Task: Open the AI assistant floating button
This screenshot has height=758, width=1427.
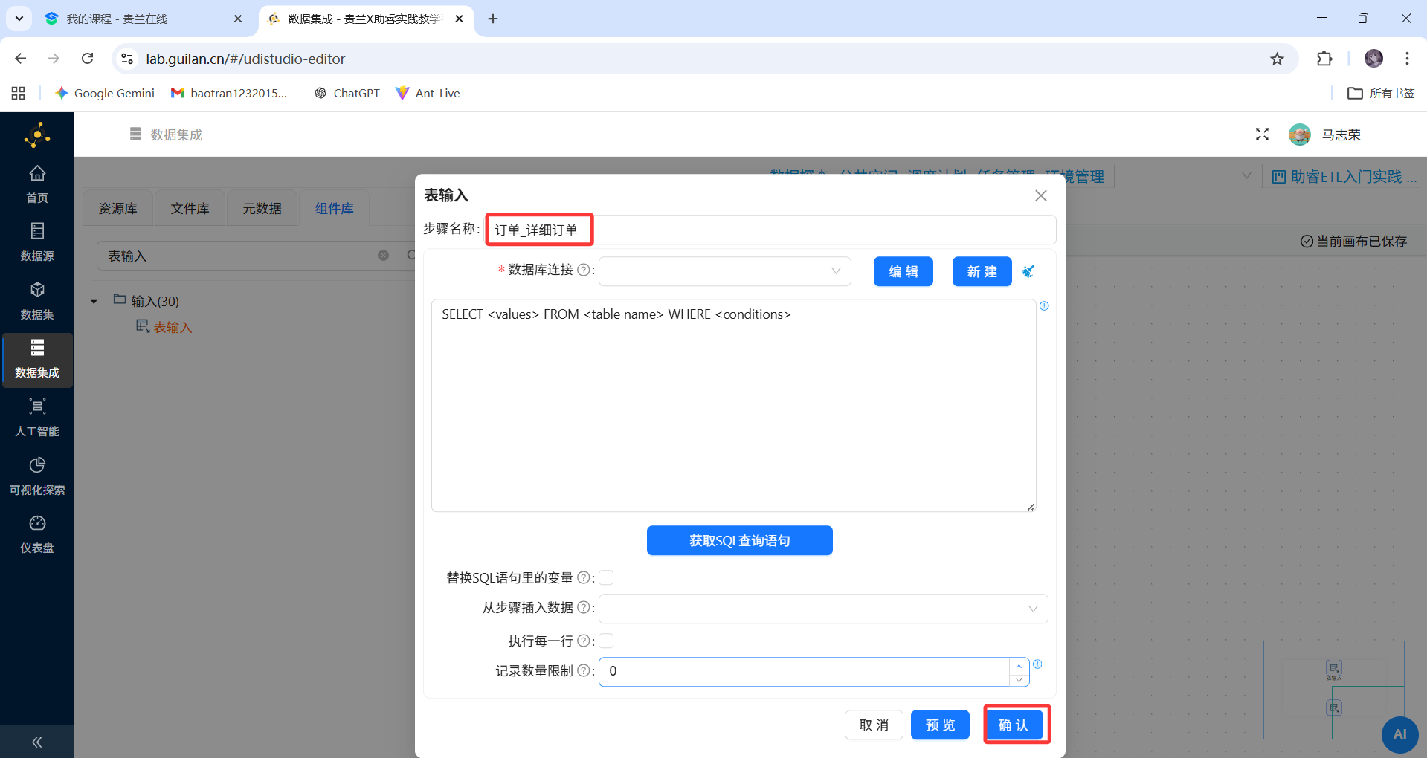Action: tap(1401, 735)
